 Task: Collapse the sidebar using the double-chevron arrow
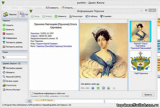[29, 101]
